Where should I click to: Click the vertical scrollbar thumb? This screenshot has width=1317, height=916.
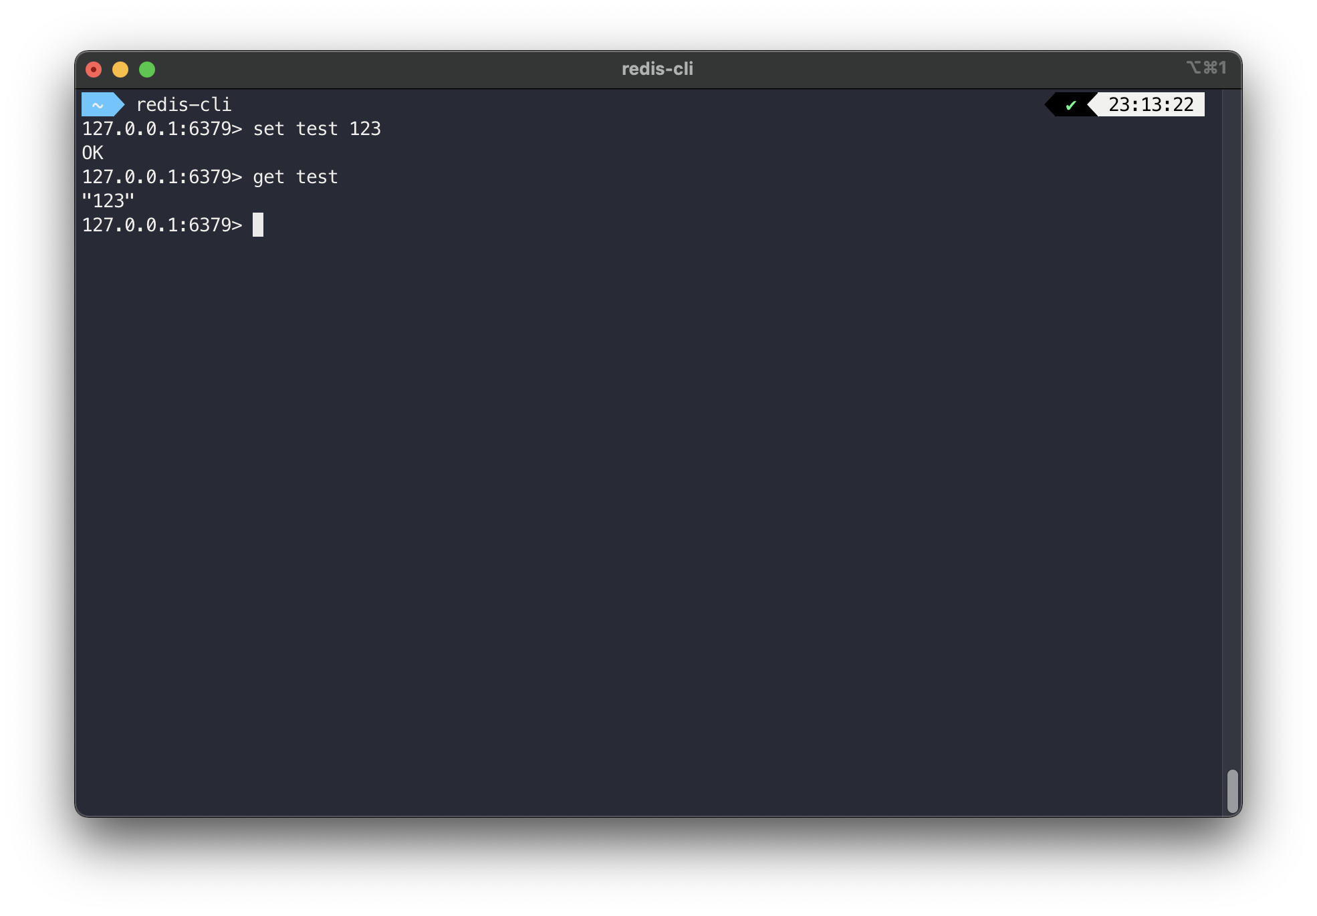pos(1232,791)
